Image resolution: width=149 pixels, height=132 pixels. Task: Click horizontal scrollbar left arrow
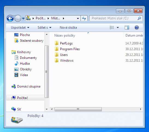coord(52,109)
